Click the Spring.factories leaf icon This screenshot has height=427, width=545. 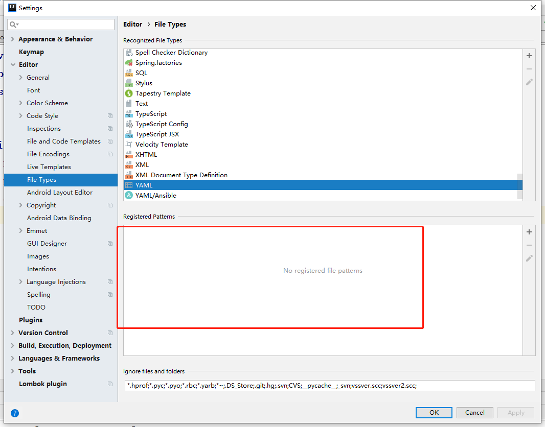[129, 63]
